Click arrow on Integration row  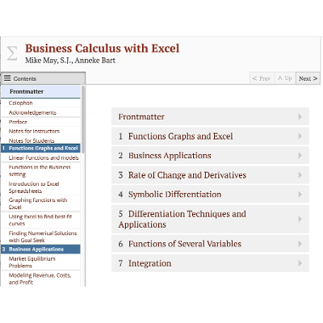coord(300,263)
